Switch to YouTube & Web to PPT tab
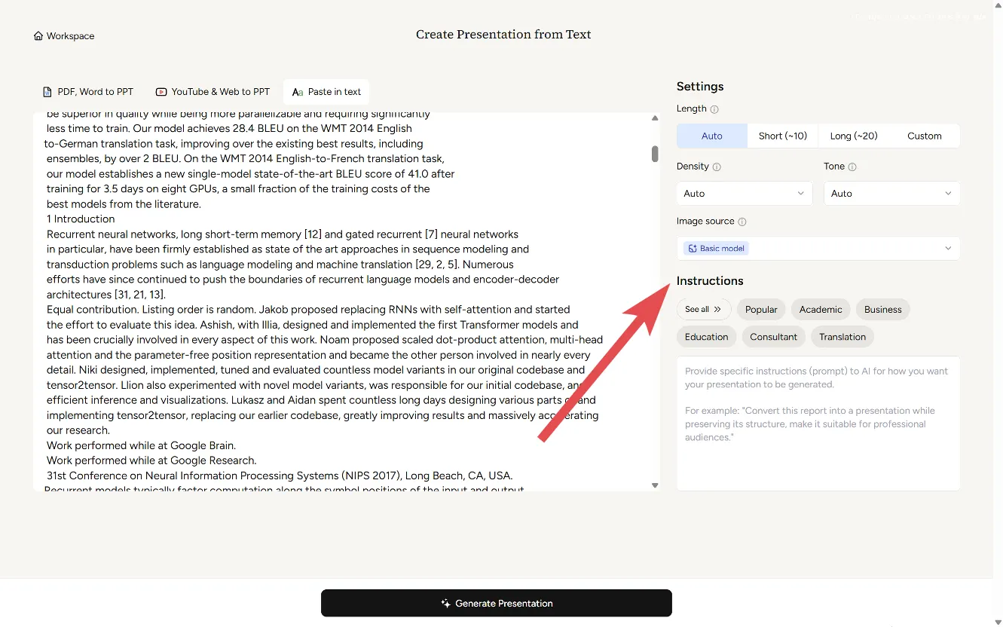The image size is (1003, 627). (x=213, y=92)
